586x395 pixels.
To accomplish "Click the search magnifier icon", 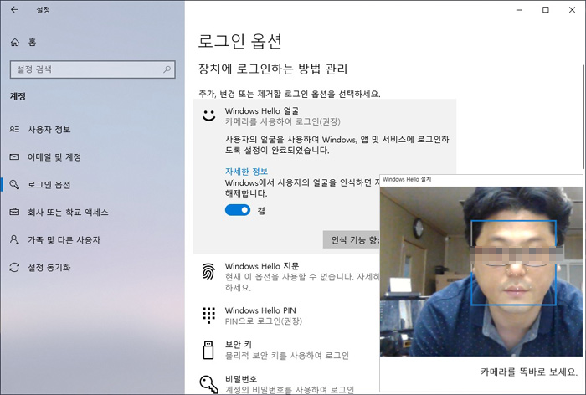I will pyautogui.click(x=167, y=69).
